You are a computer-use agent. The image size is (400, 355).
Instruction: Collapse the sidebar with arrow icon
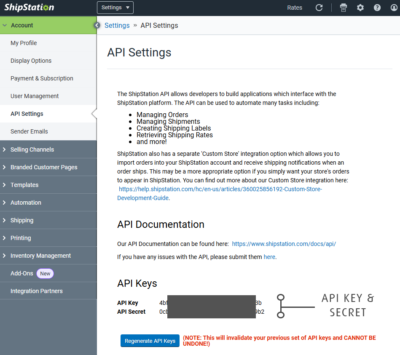click(x=97, y=25)
